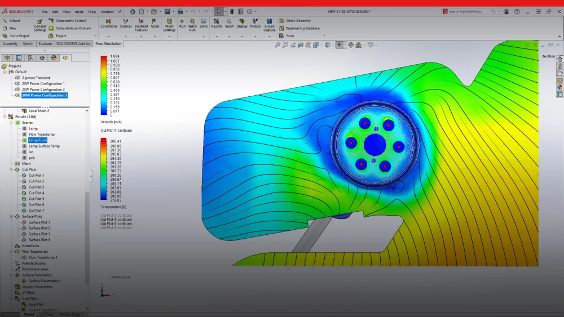Image resolution: width=564 pixels, height=317 pixels.
Task: Select Particle Studies in tree
Action: coord(33,264)
